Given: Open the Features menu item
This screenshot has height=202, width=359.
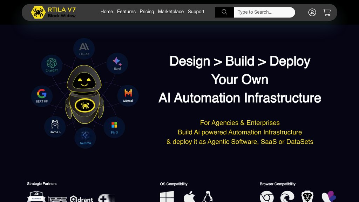Looking at the screenshot, I should (x=126, y=12).
